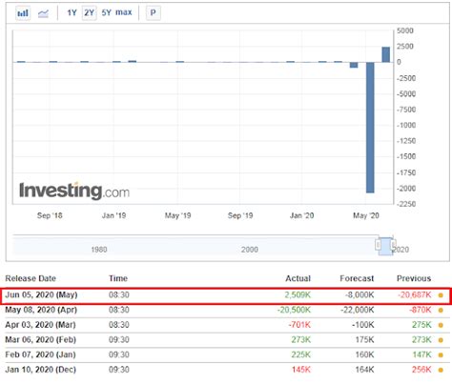The image size is (452, 384).
Task: Open the Jun 05, 2020 (May) release row
Action: click(226, 295)
